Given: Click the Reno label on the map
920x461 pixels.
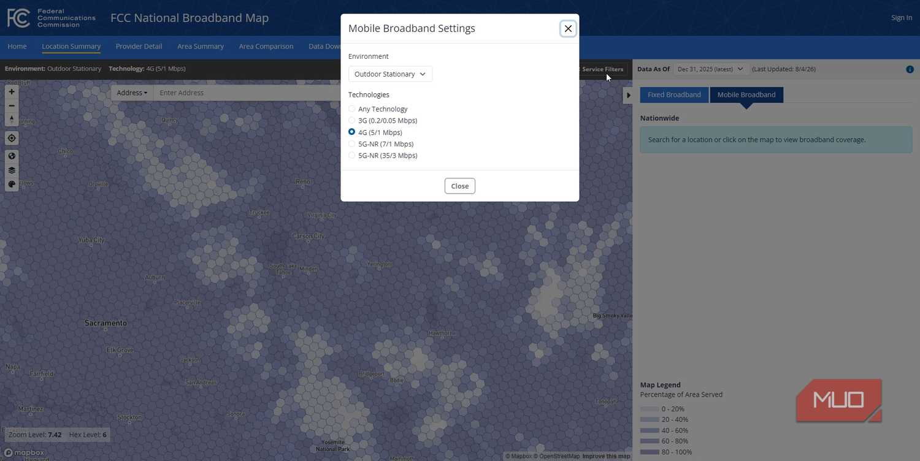Looking at the screenshot, I should tap(303, 182).
